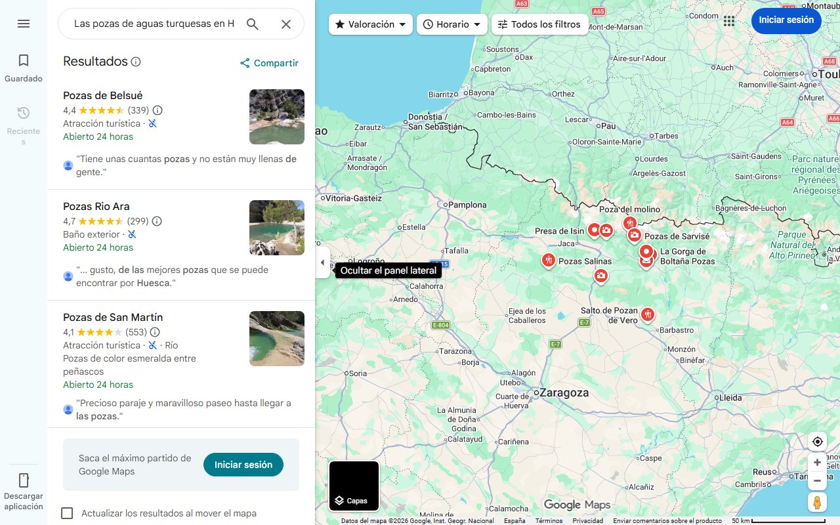Screen dimensions: 840x525
Task: Open the Google apps grid
Action: pyautogui.click(x=728, y=20)
